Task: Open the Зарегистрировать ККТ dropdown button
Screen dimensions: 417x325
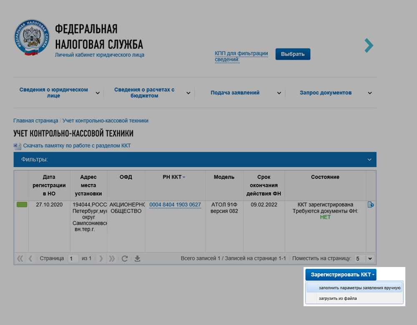Action: tap(341, 275)
